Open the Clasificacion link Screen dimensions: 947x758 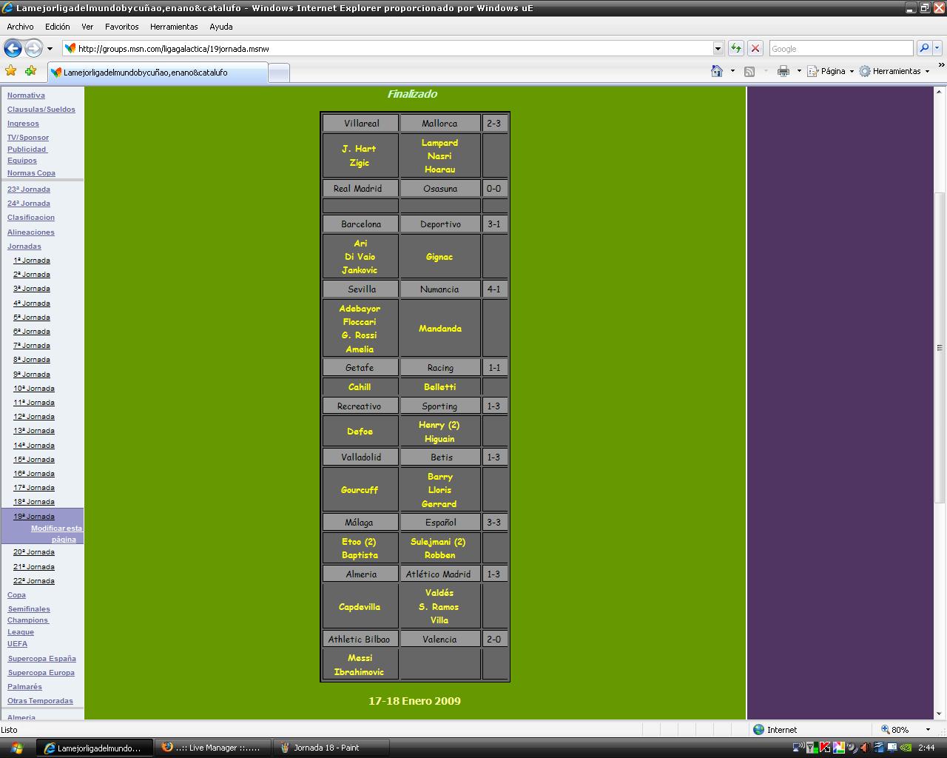point(31,218)
